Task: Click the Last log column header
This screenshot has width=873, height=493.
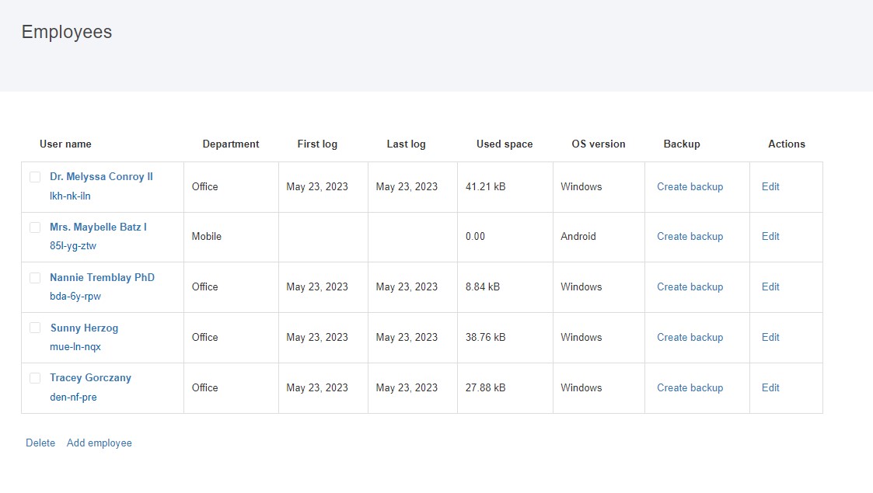Action: [406, 144]
